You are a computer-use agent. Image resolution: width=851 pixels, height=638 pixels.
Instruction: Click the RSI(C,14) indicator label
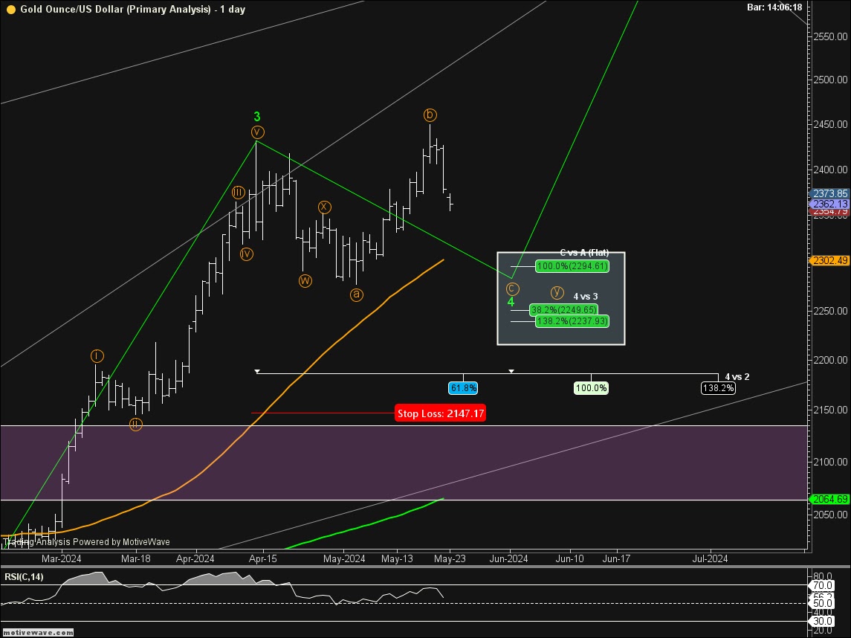point(24,576)
